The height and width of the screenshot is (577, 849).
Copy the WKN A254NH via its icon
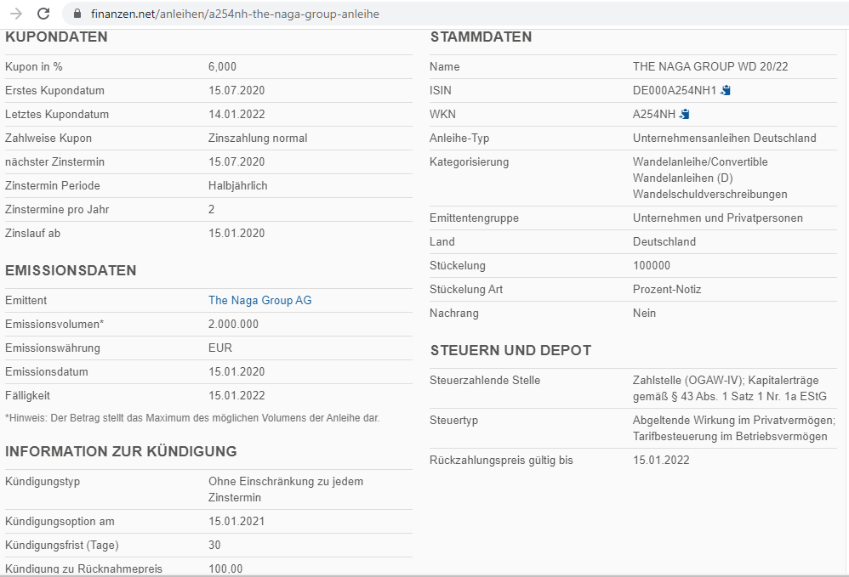(x=684, y=114)
